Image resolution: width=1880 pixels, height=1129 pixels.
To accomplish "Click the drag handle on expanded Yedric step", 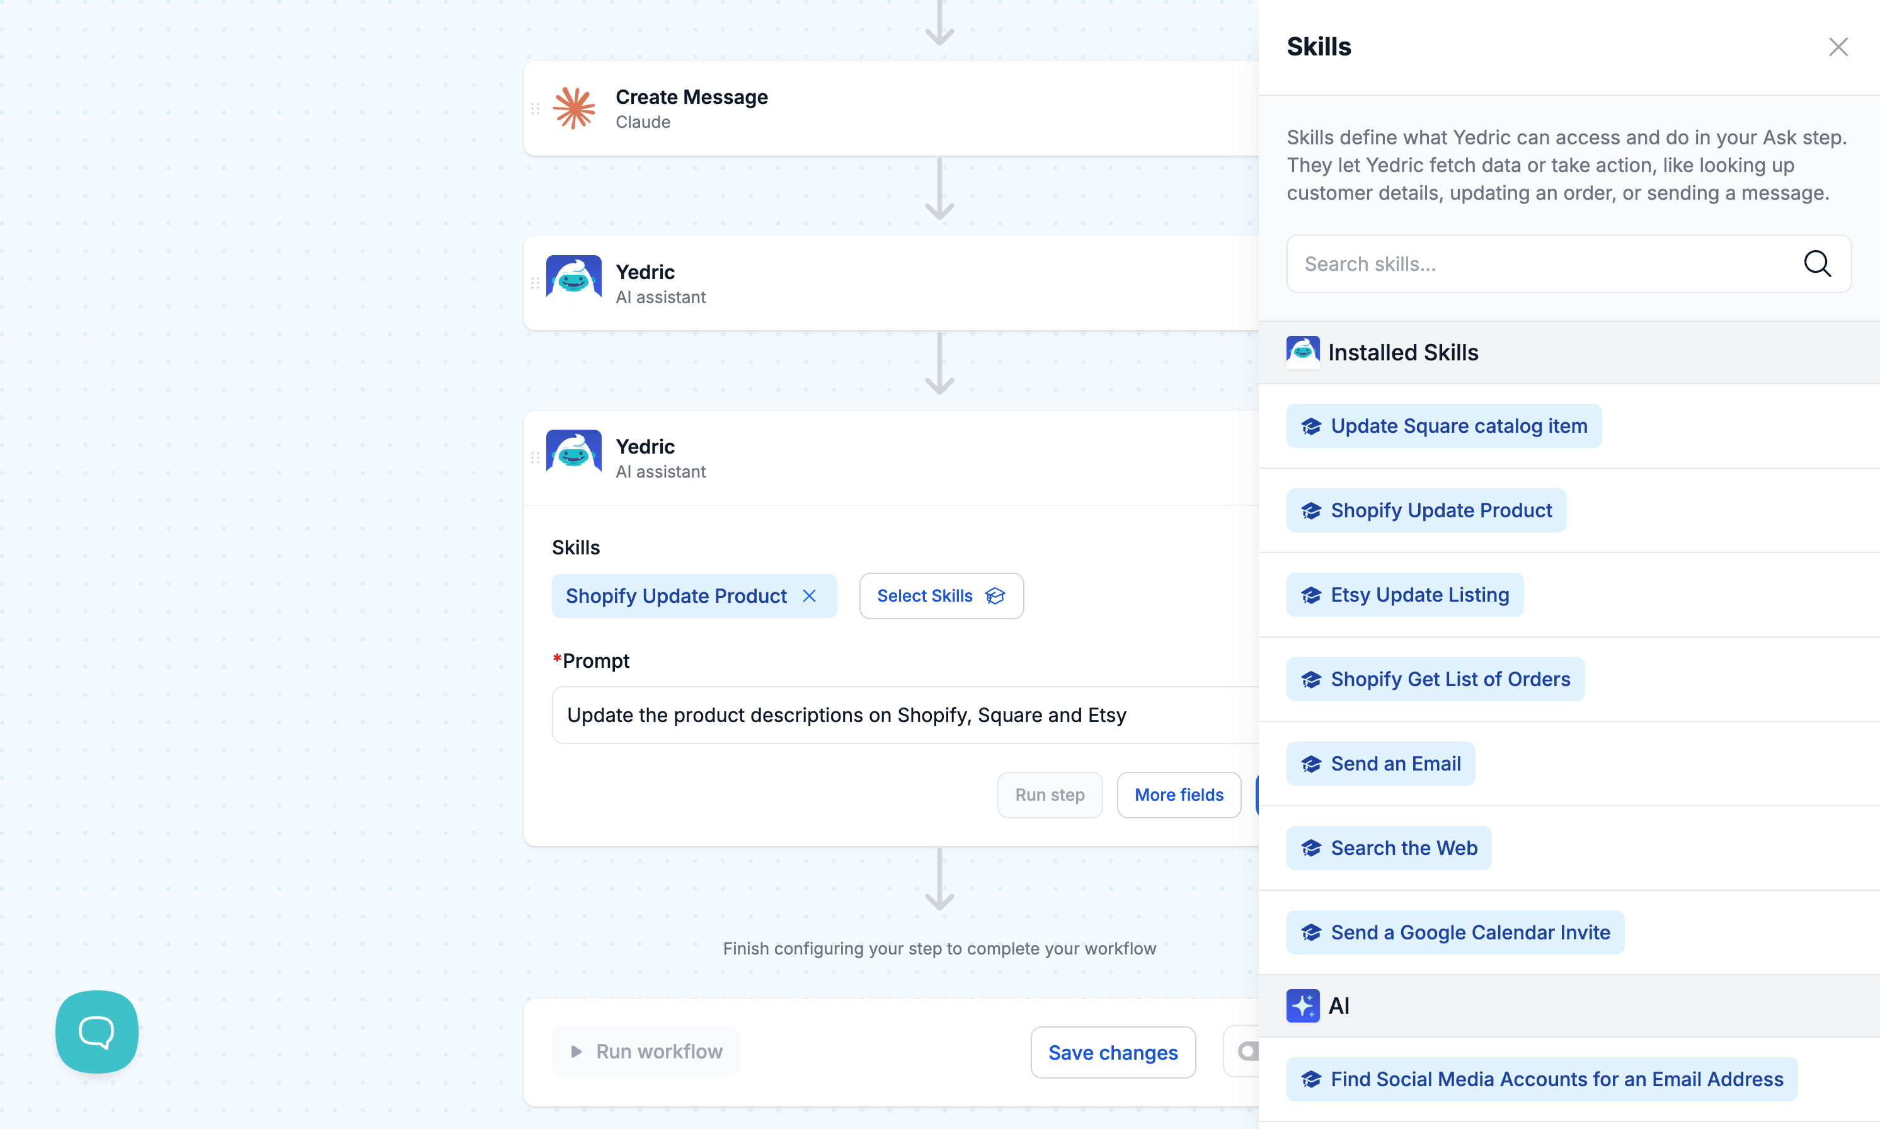I will pos(535,458).
